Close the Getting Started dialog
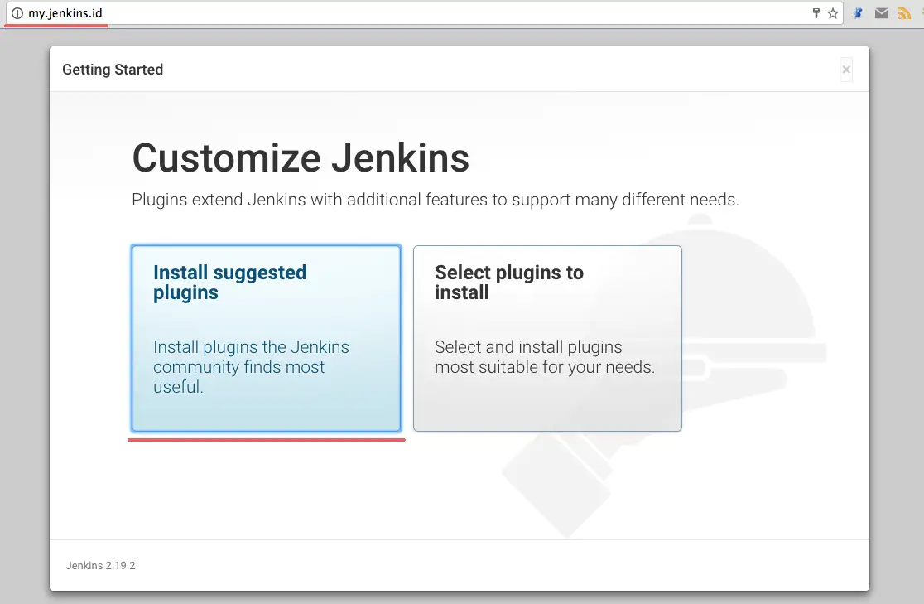This screenshot has width=924, height=604. click(x=846, y=70)
